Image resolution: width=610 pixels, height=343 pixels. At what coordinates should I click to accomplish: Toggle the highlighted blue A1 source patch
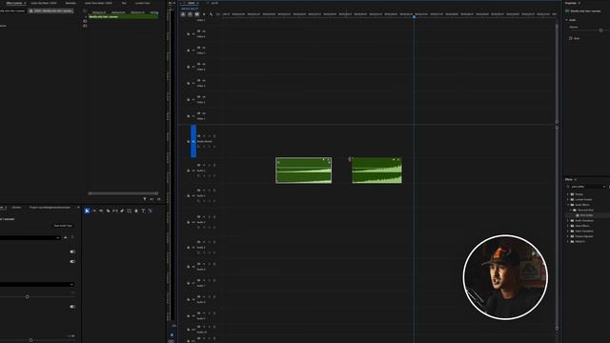pos(193,141)
